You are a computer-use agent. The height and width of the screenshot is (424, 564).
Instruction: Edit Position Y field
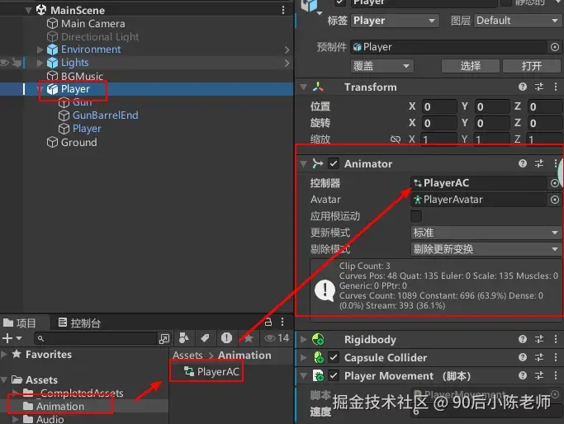pos(492,106)
